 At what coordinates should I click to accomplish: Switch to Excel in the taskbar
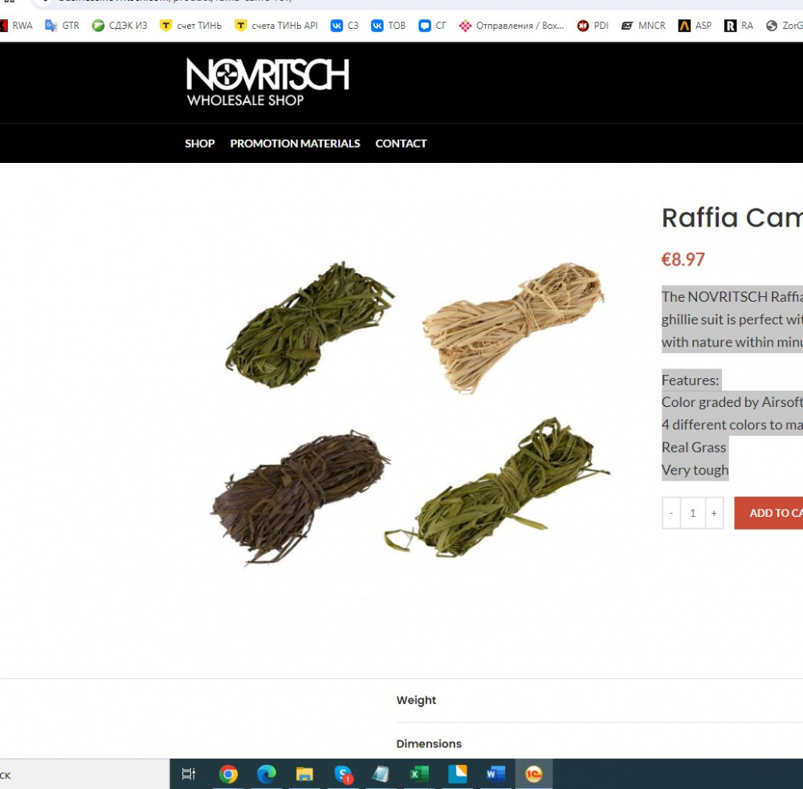click(418, 774)
